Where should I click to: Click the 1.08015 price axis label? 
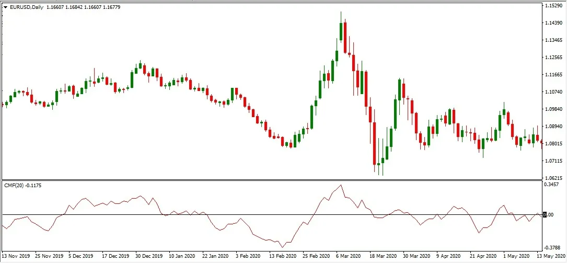tap(553, 144)
